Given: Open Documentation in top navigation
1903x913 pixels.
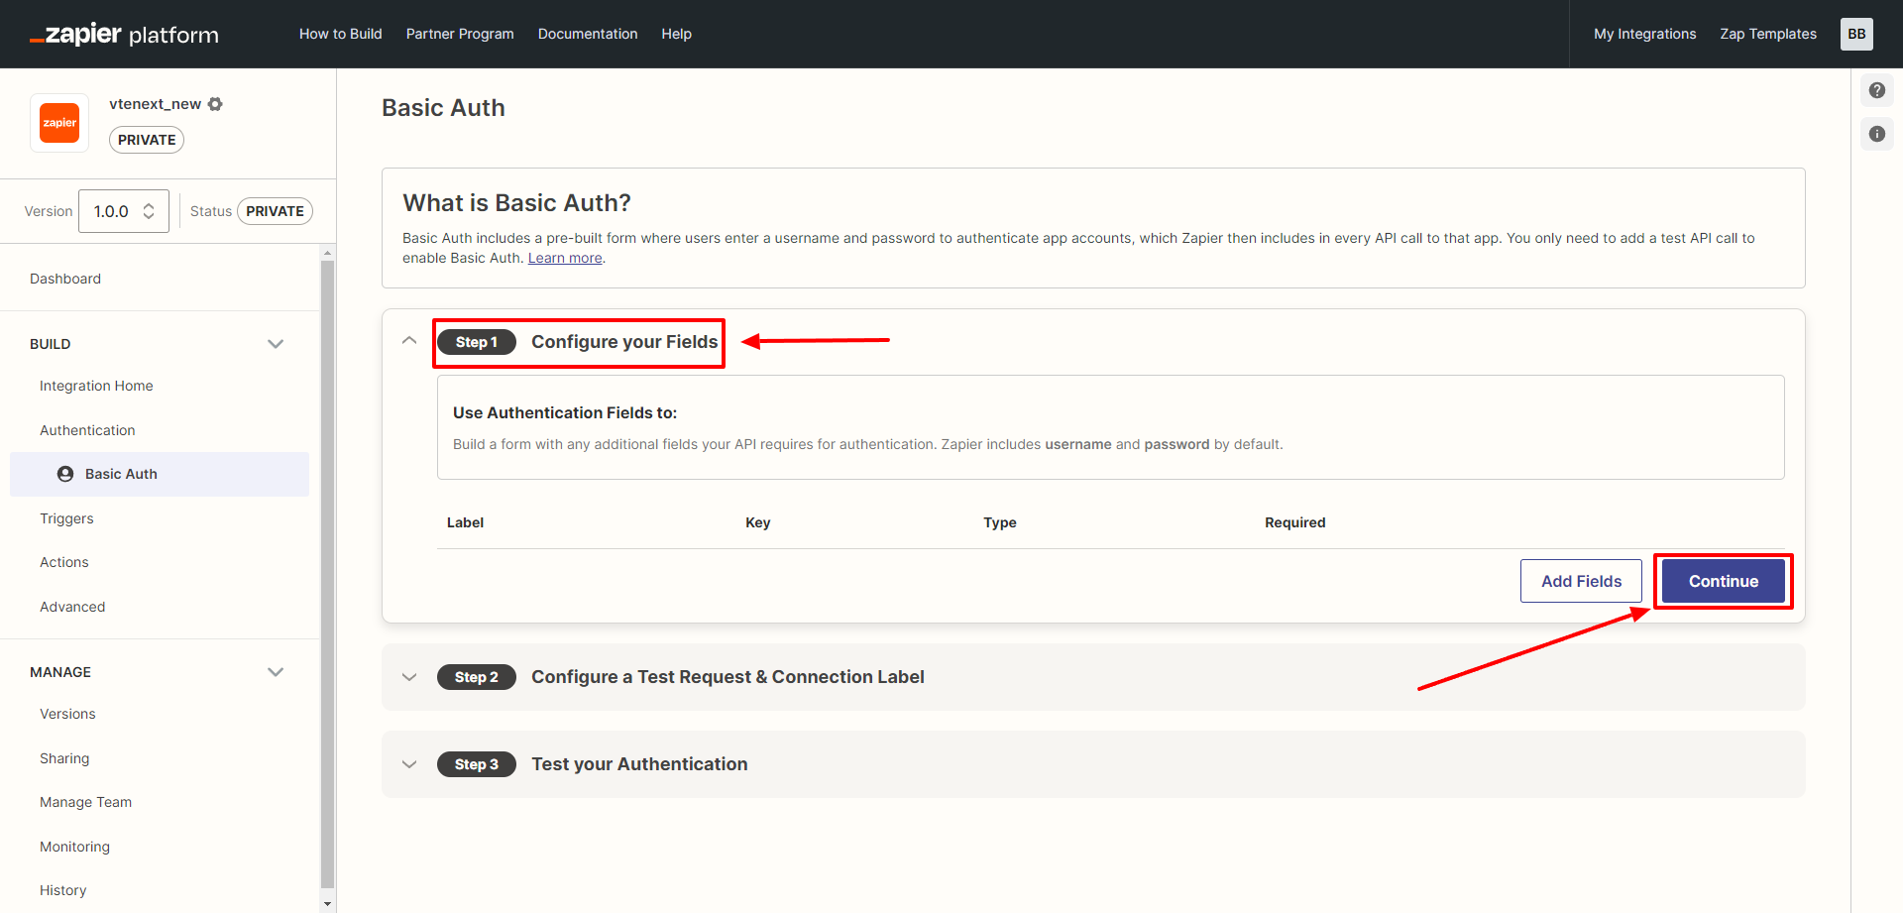Looking at the screenshot, I should click(588, 34).
